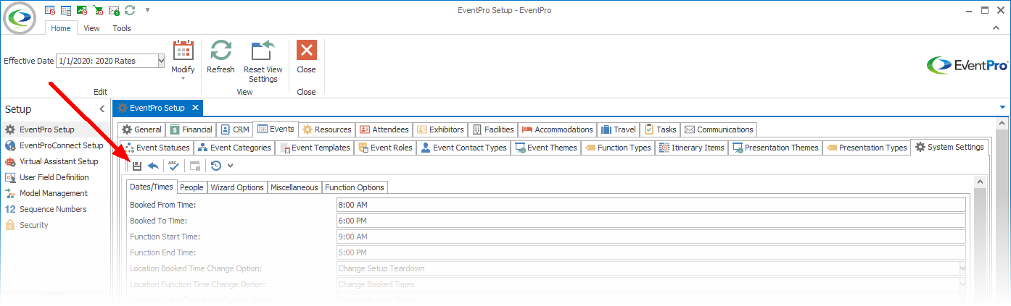Switch to the Tasks setup tab
The image size is (1011, 306).
pos(661,129)
